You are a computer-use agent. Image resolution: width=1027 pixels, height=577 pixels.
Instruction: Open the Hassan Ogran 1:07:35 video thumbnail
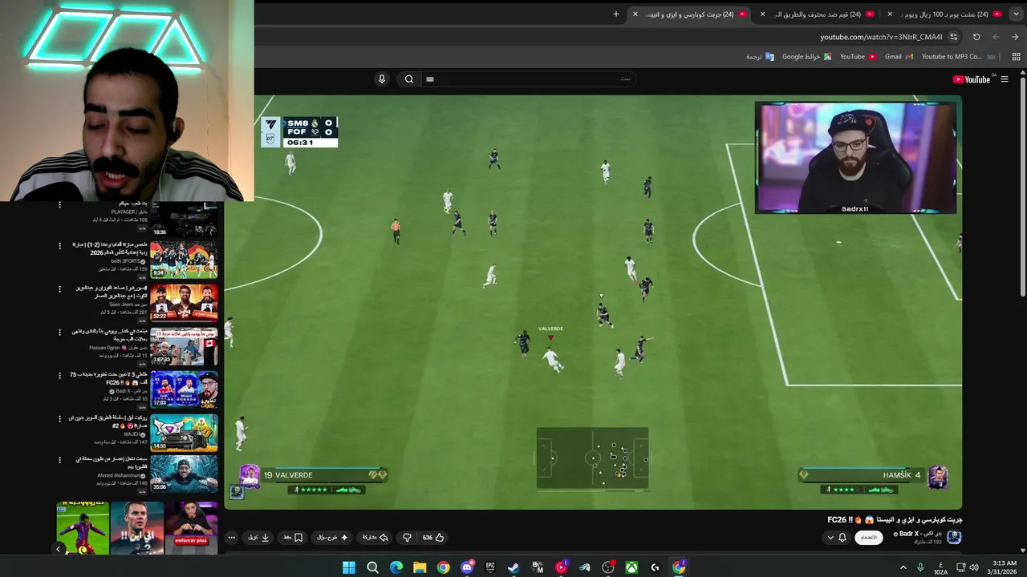pyautogui.click(x=184, y=346)
